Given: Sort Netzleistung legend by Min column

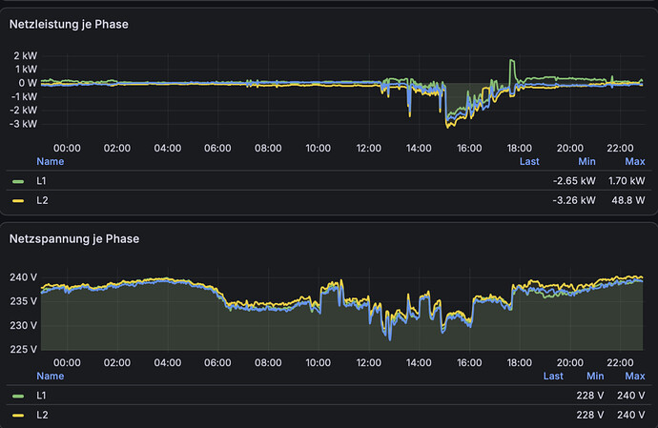Looking at the screenshot, I should click(x=586, y=161).
